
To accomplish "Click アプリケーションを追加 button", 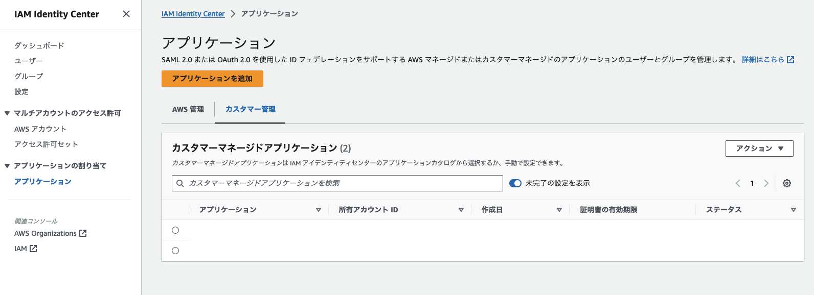I will click(212, 79).
